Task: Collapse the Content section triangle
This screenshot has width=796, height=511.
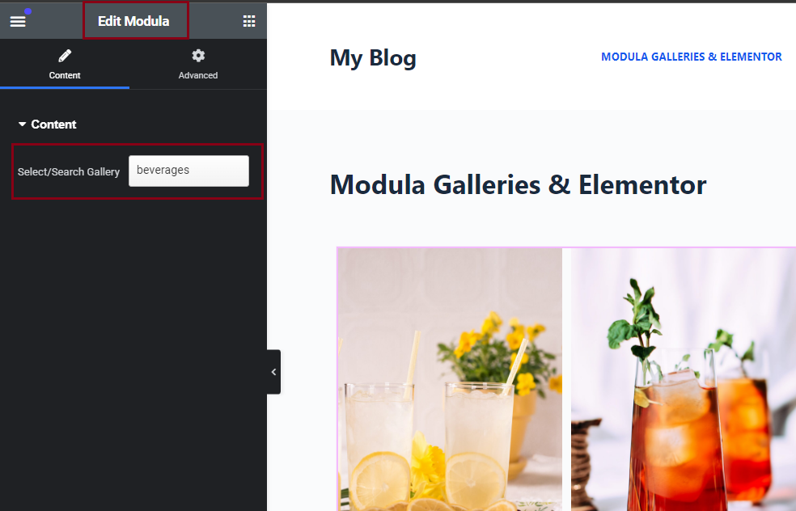Action: (22, 124)
